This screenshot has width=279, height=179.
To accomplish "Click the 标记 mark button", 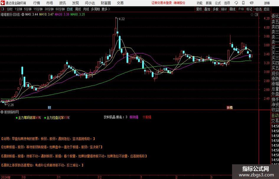I will tap(249, 9).
